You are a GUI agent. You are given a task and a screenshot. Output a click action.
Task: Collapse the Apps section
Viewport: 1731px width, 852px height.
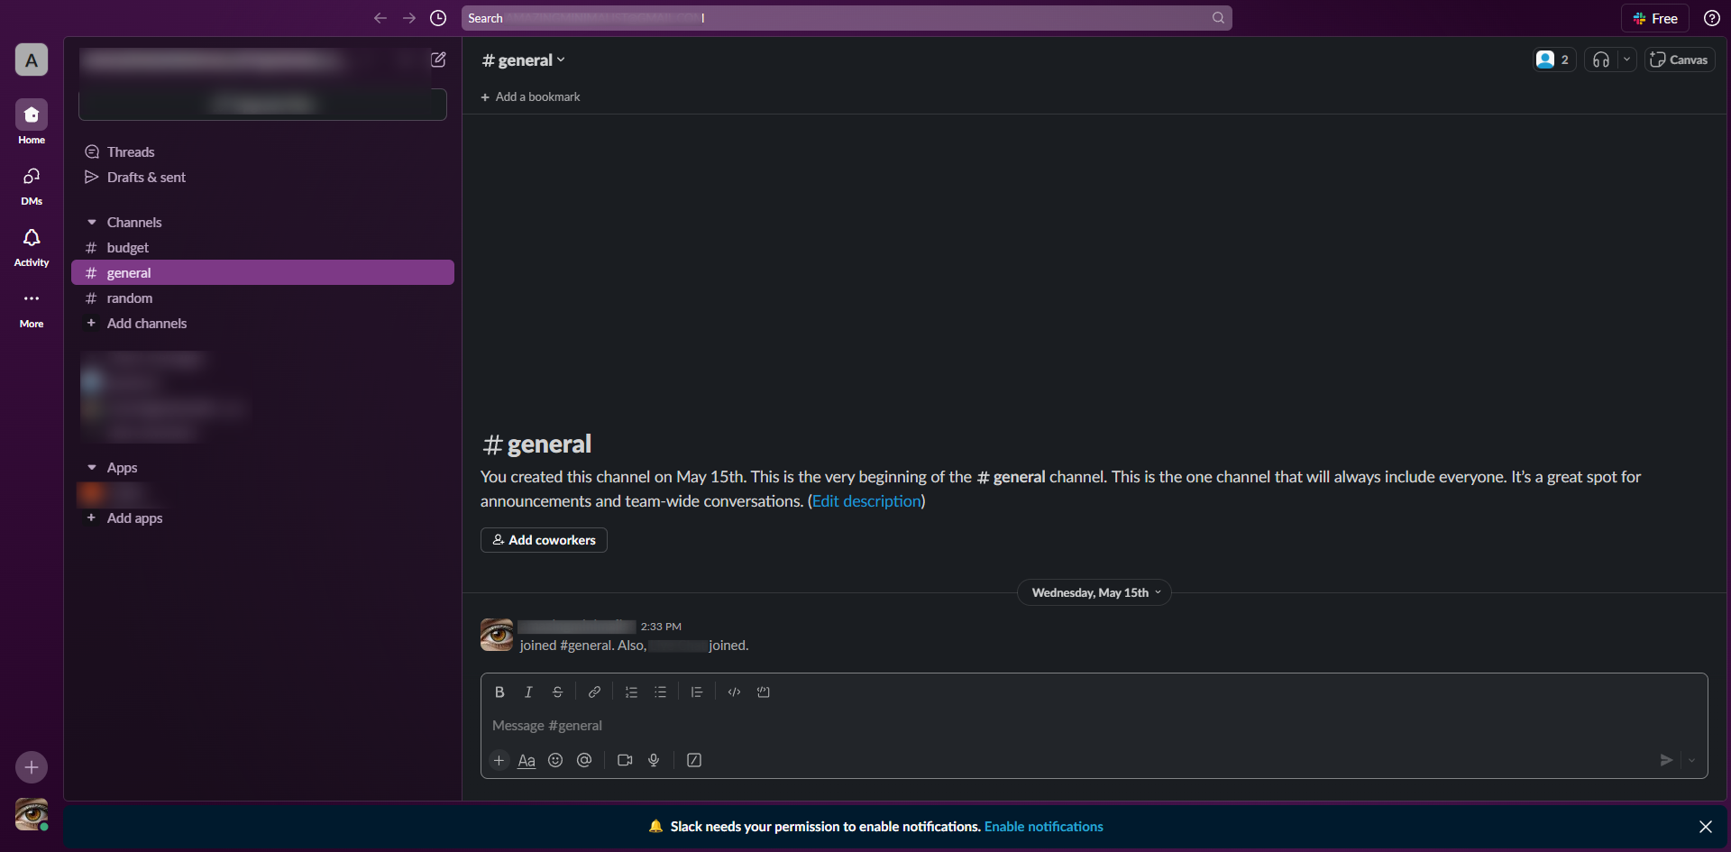92,468
